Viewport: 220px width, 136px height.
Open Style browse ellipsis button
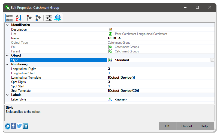(x=212, y=60)
